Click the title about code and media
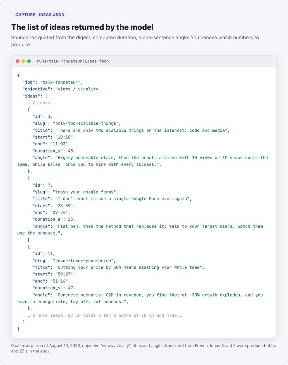The width and height of the screenshot is (288, 365). pos(142,130)
